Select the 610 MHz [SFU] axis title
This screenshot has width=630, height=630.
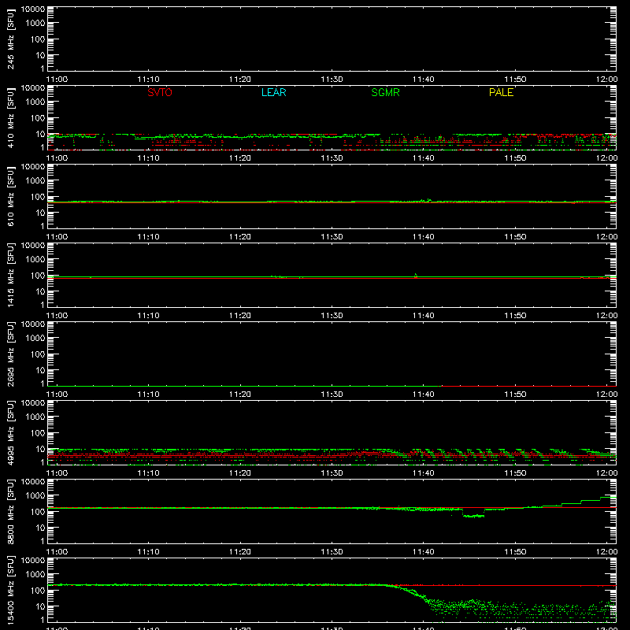(x=10, y=197)
